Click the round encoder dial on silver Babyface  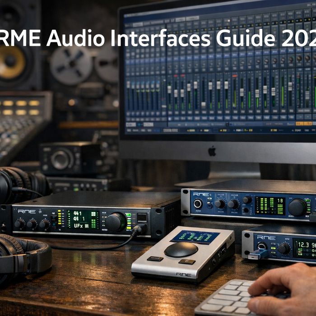coord(181,250)
